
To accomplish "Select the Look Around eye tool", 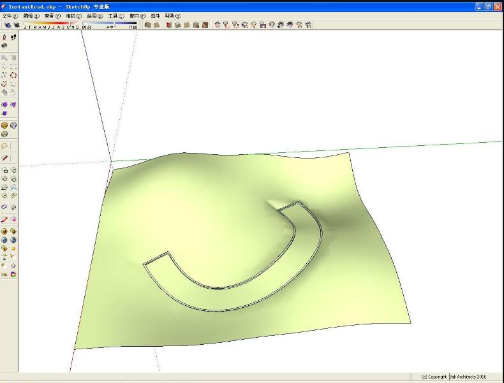I will [x=4, y=46].
